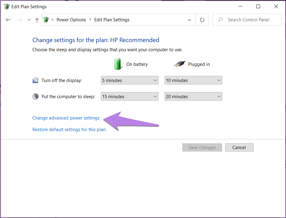Click the Put the computer to sleep label

tap(68, 97)
